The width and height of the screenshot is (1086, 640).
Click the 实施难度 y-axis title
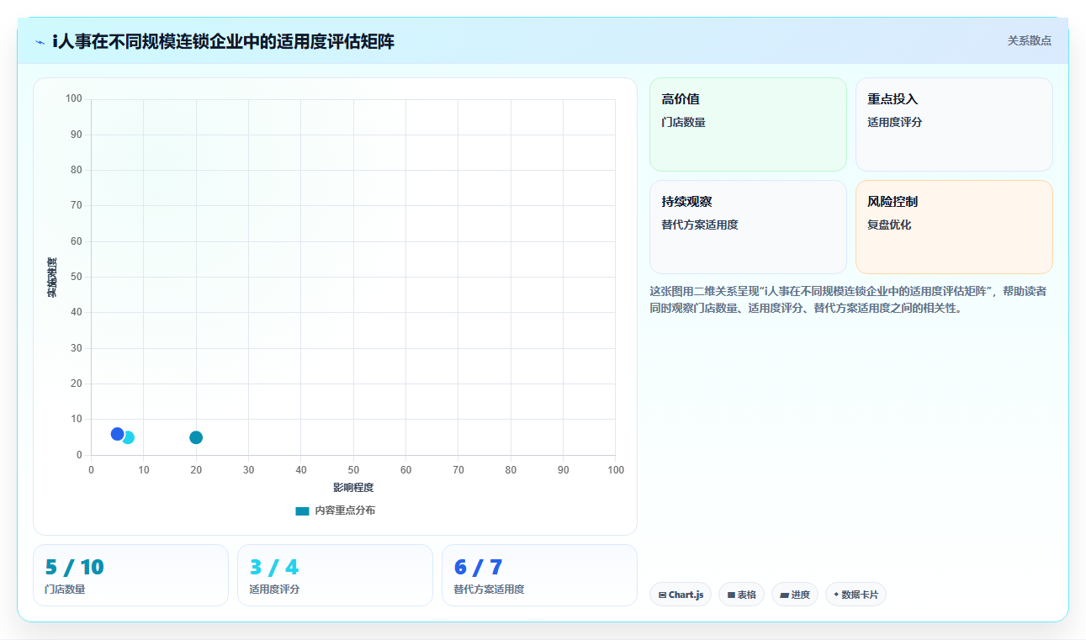point(52,278)
